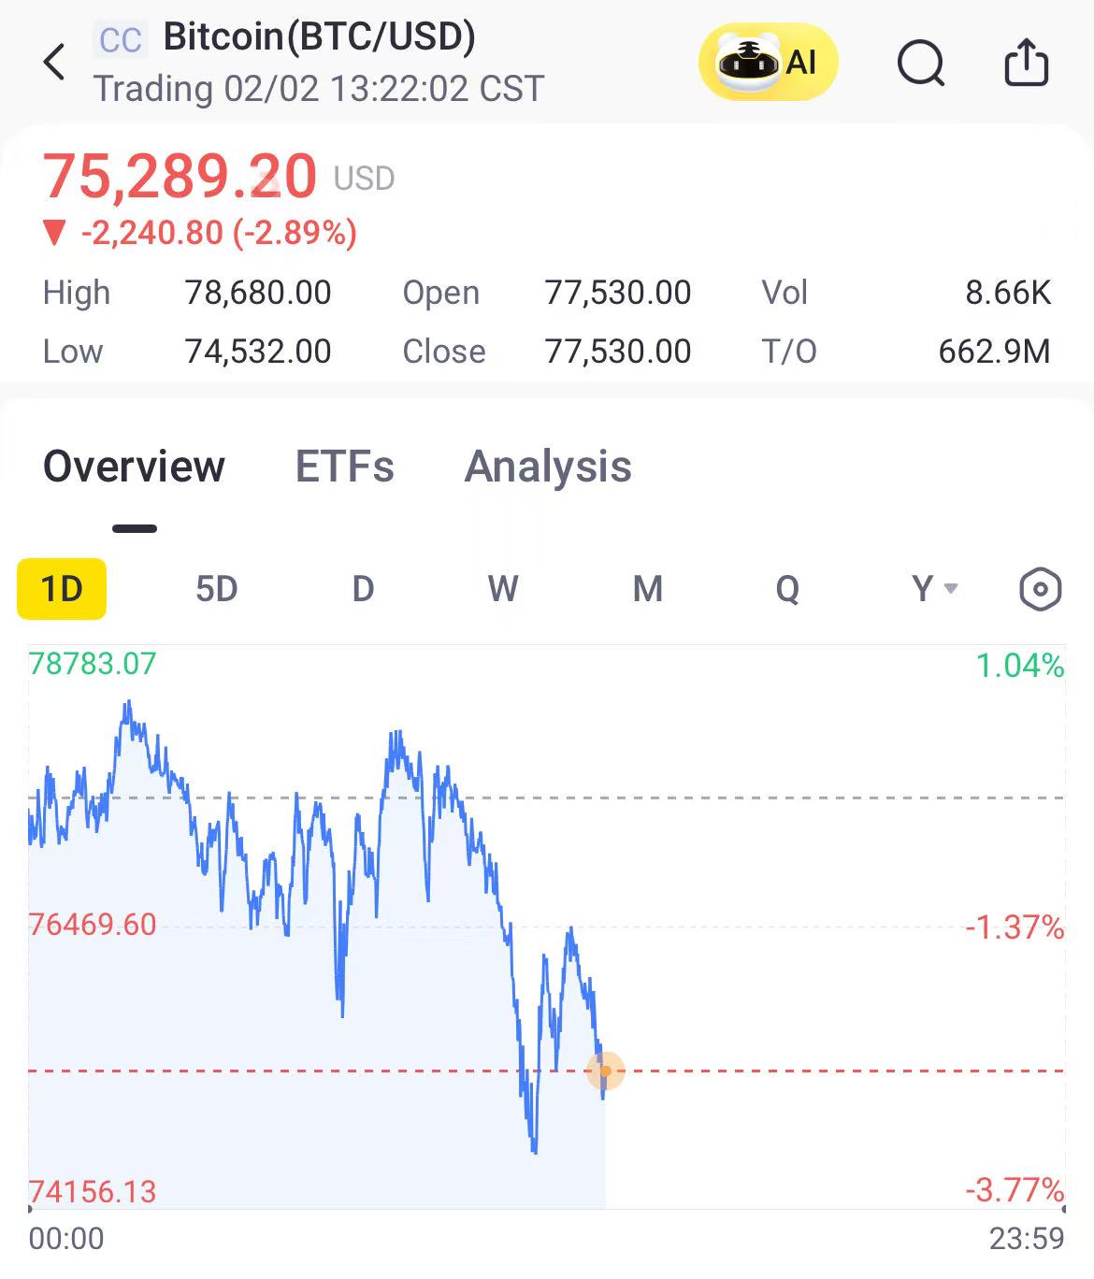Open chart settings hexagon icon
The image size is (1094, 1279).
click(1040, 590)
